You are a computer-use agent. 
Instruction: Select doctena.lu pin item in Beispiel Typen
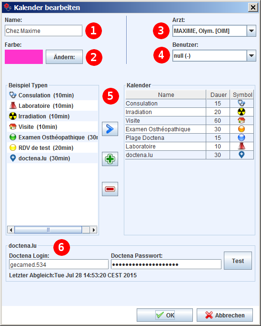(52, 158)
